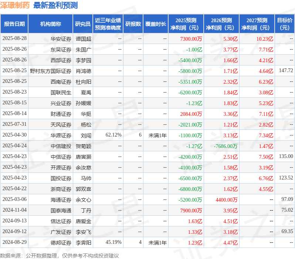Screen dimensions: 295x259
Task: Click the 目标价 column header
Action: click(x=285, y=24)
